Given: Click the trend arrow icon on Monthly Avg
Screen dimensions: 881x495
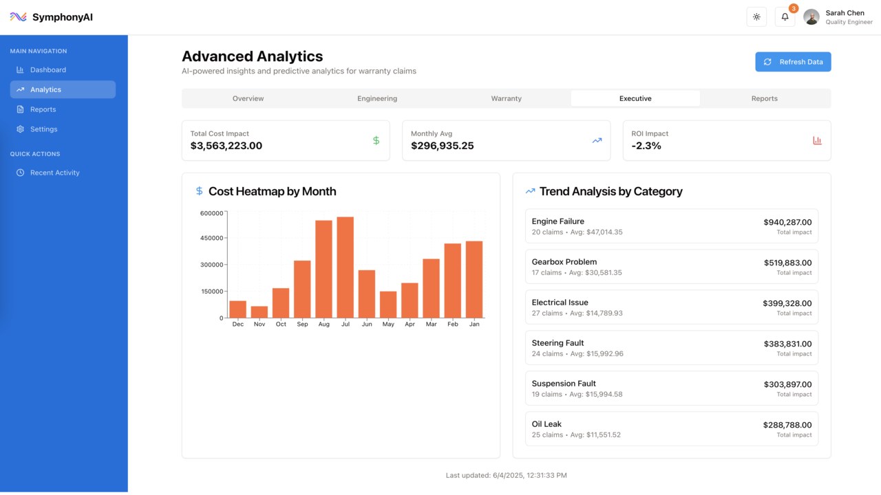Looking at the screenshot, I should point(597,140).
